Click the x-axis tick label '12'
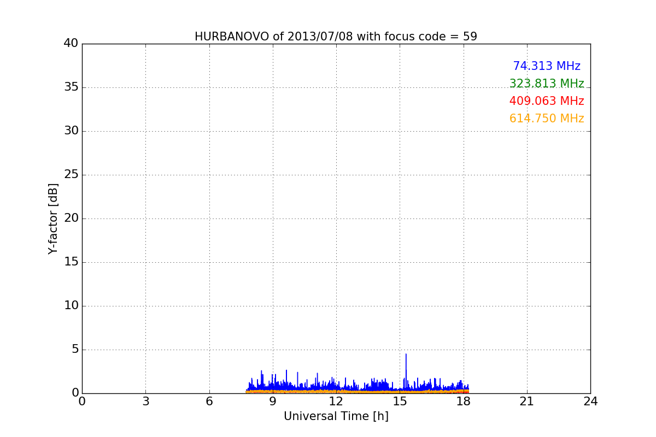The height and width of the screenshot is (437, 656). click(336, 401)
